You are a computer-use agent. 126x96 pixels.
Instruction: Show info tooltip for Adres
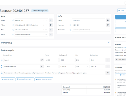(13, 25)
